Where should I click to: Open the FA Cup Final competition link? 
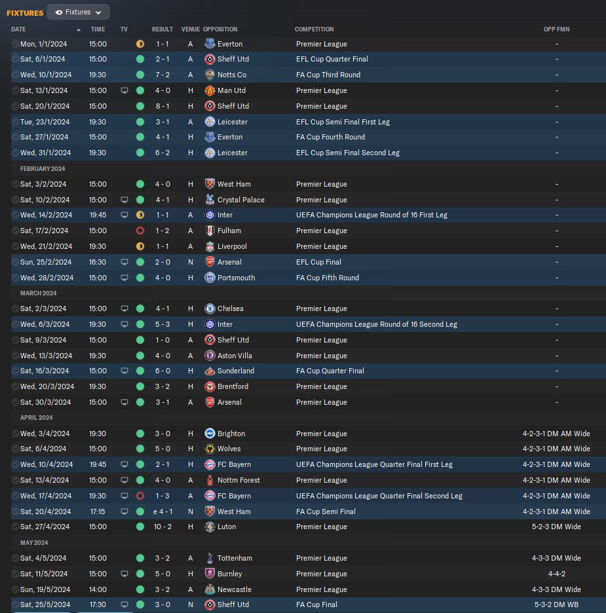point(316,604)
